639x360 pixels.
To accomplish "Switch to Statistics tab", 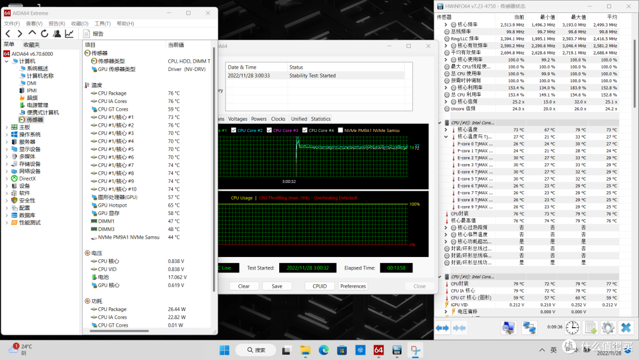I will click(x=321, y=119).
